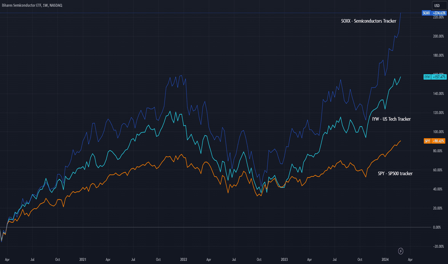The image size is (448, 264).
Task: Select the 'IYW - US Tech Tracker' annotation
Action: coord(391,119)
